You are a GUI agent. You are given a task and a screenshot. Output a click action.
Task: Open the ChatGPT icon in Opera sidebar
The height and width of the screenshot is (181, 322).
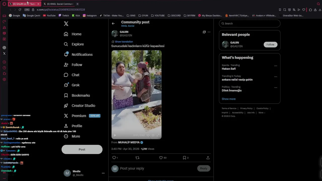(4, 48)
